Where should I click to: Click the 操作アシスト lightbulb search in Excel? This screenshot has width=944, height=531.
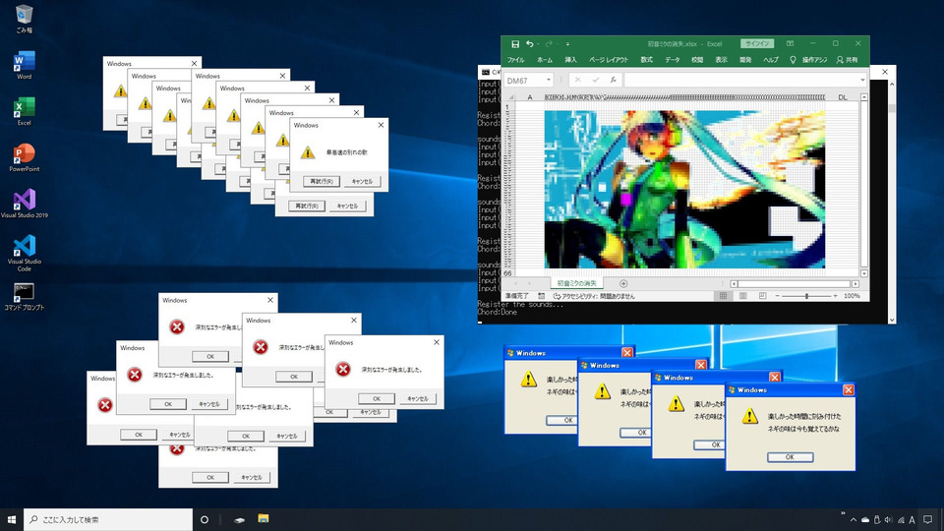point(808,60)
